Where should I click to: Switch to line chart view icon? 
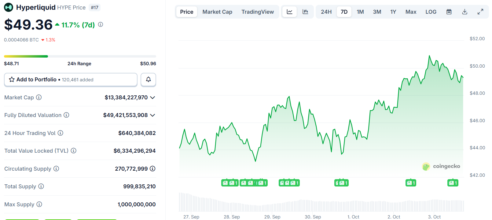click(x=289, y=12)
